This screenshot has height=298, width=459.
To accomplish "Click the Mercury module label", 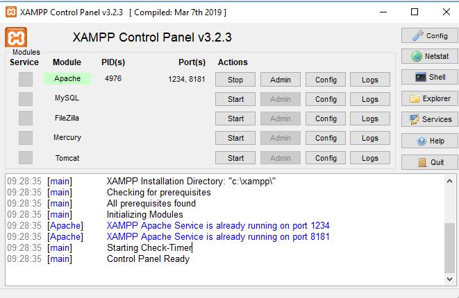I will pyautogui.click(x=67, y=137).
